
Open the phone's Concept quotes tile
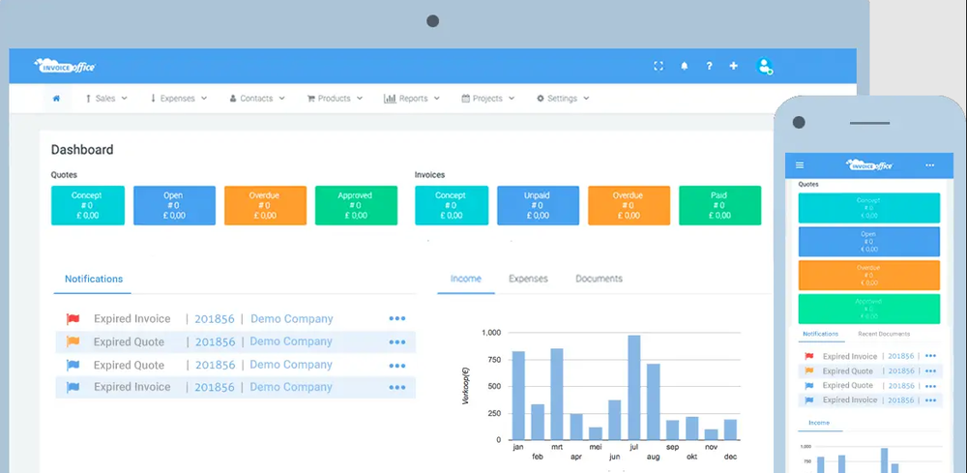coord(869,208)
